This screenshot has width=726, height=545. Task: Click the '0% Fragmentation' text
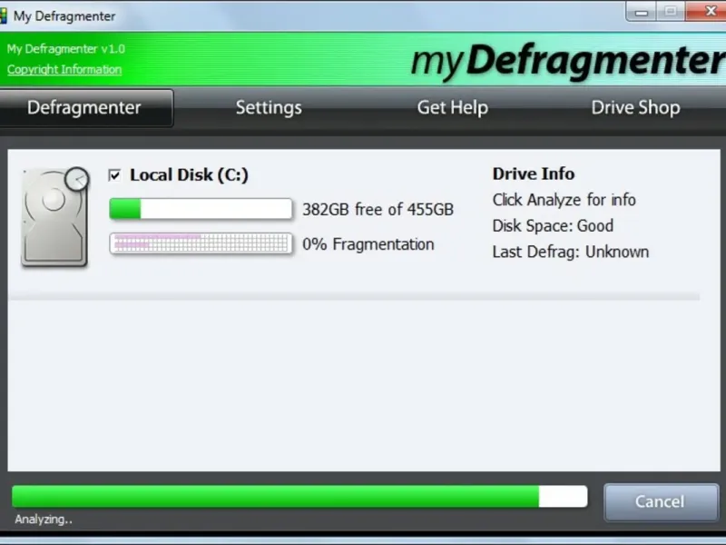pyautogui.click(x=368, y=244)
